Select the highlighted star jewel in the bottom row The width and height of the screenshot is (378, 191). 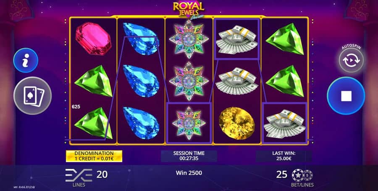189,123
